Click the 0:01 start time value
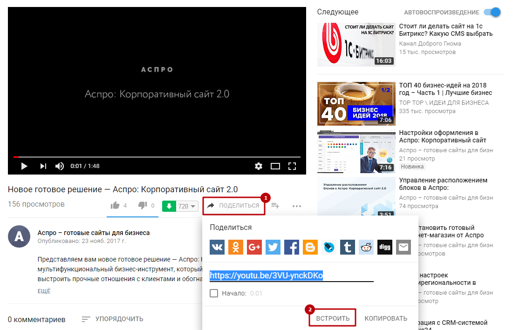513x330 pixels. [256, 293]
